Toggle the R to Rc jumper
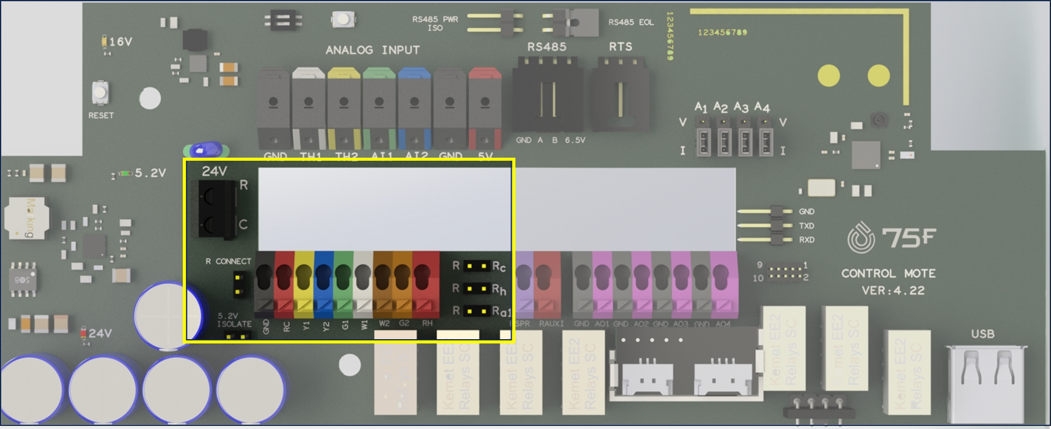Screen dimensions: 1051x429 pos(476,266)
